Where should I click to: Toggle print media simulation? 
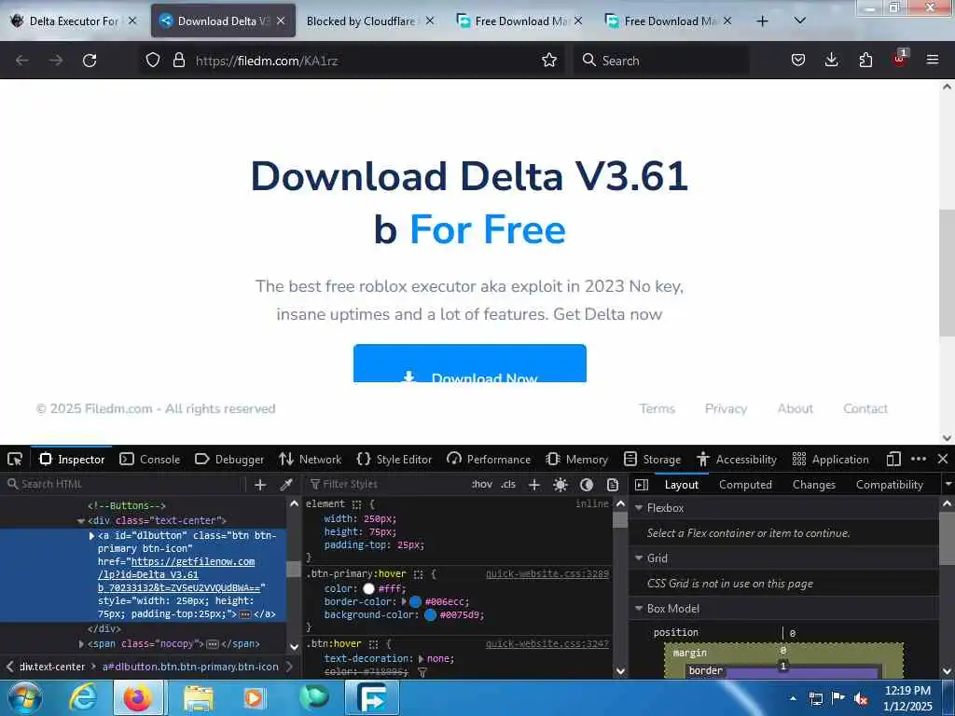click(x=613, y=485)
